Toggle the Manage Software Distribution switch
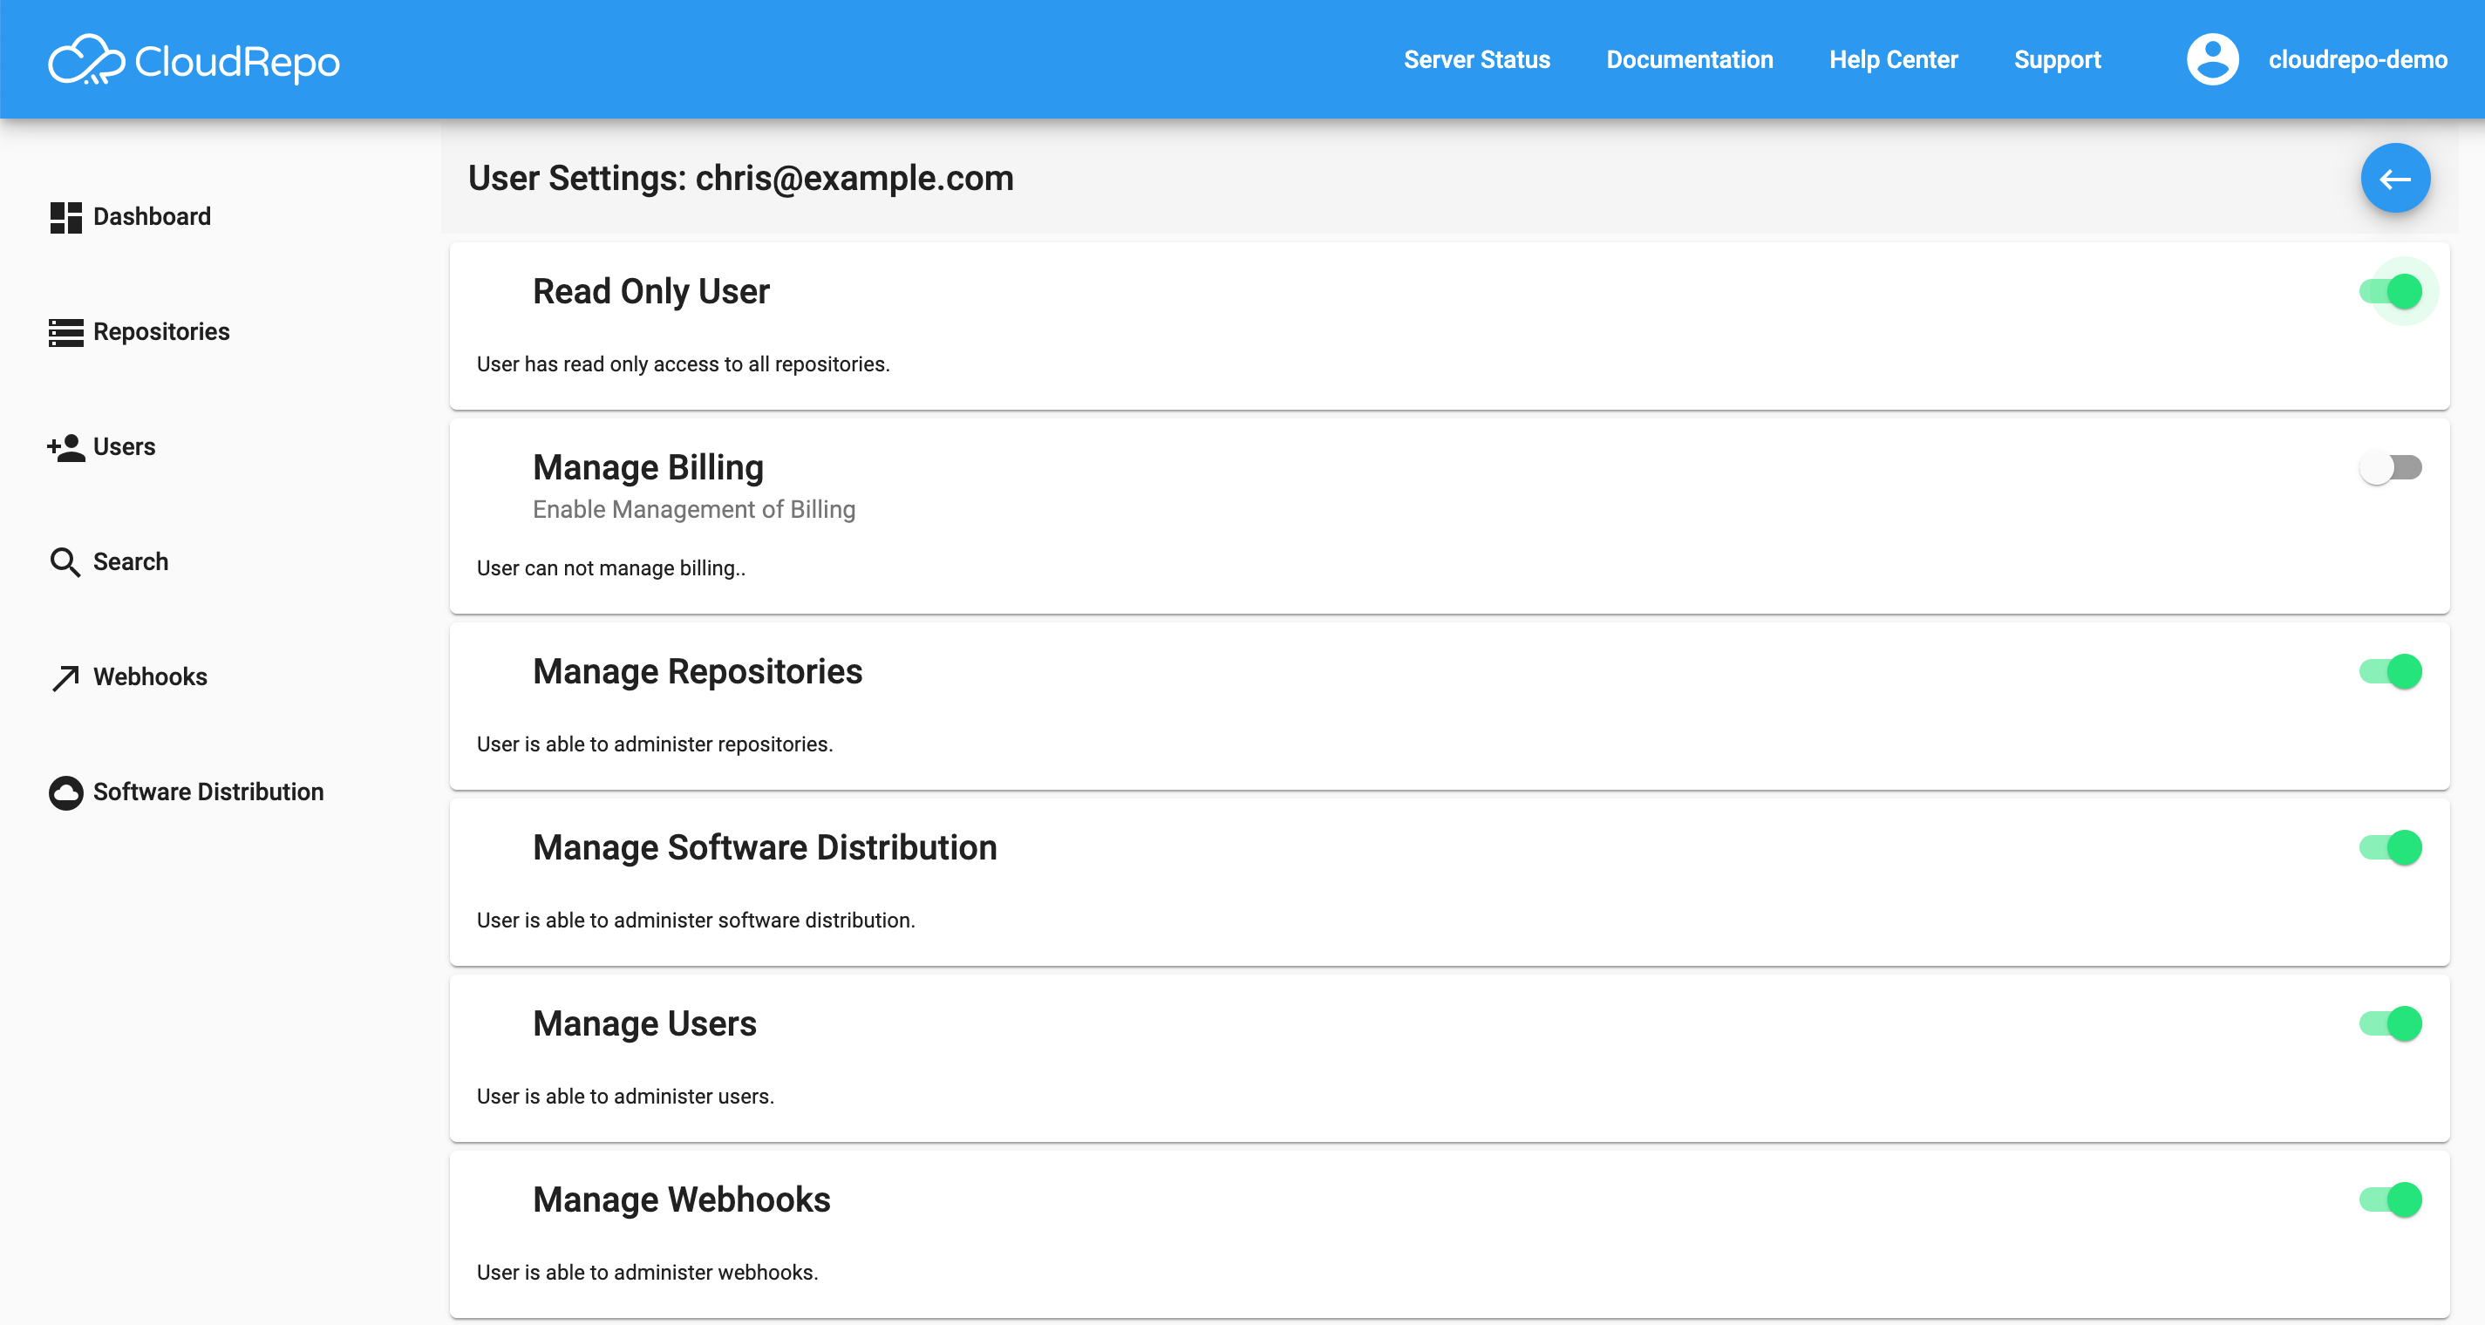The image size is (2485, 1325). point(2392,848)
